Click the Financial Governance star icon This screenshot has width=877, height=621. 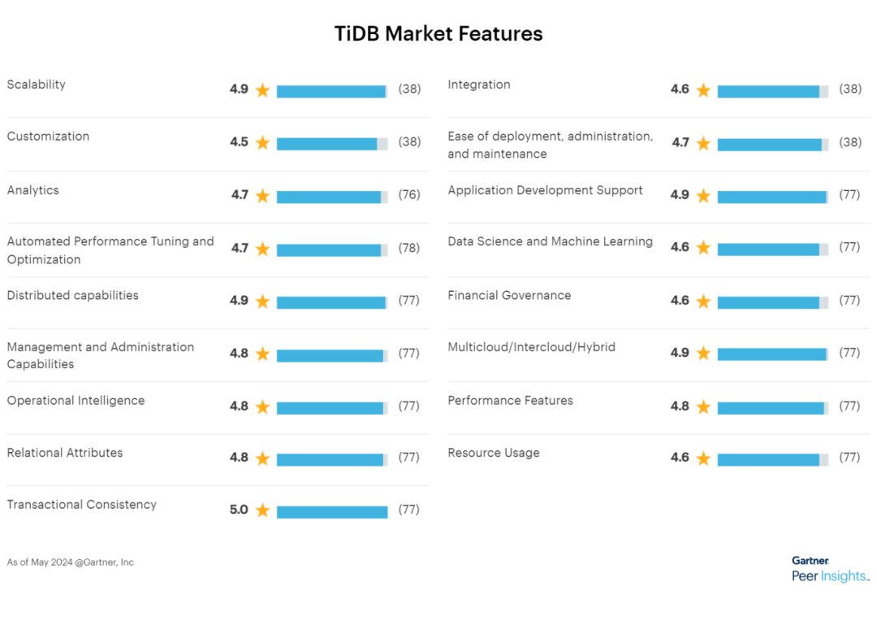pos(703,302)
